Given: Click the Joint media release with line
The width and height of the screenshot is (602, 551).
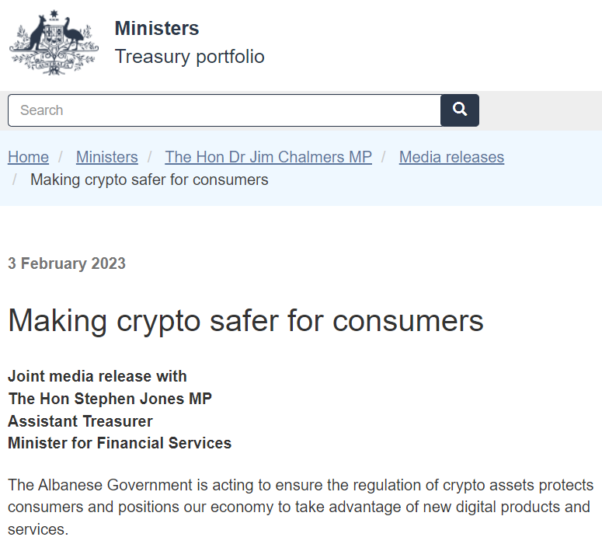Looking at the screenshot, I should coord(97,376).
